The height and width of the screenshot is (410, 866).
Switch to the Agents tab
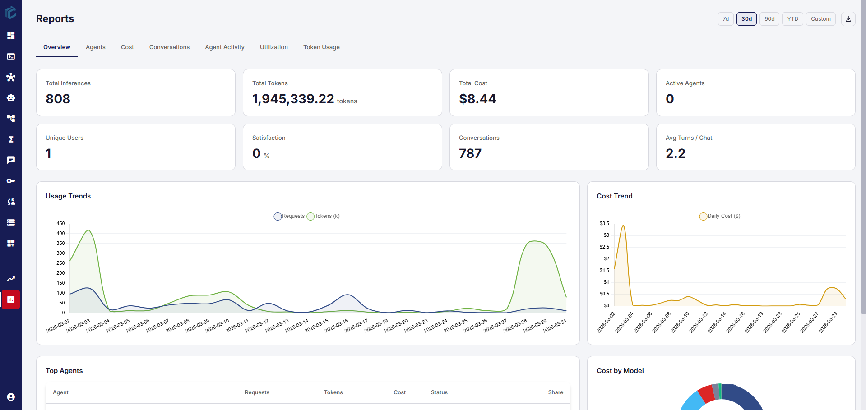(x=96, y=47)
